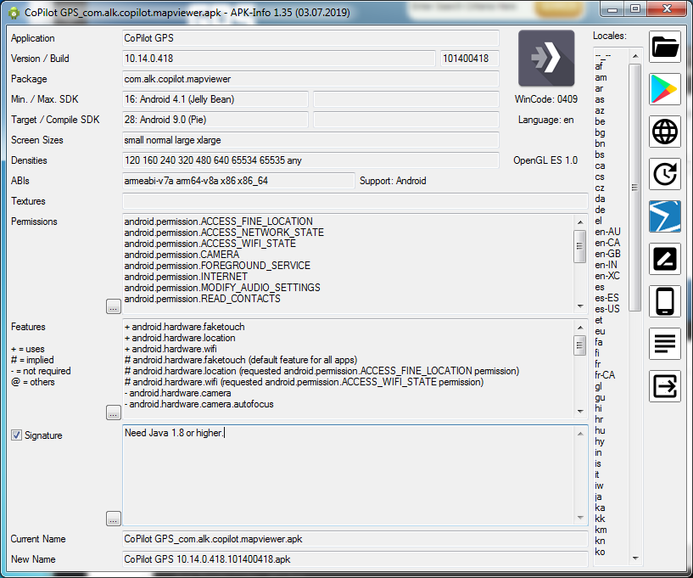Click the Language: en label

click(545, 120)
